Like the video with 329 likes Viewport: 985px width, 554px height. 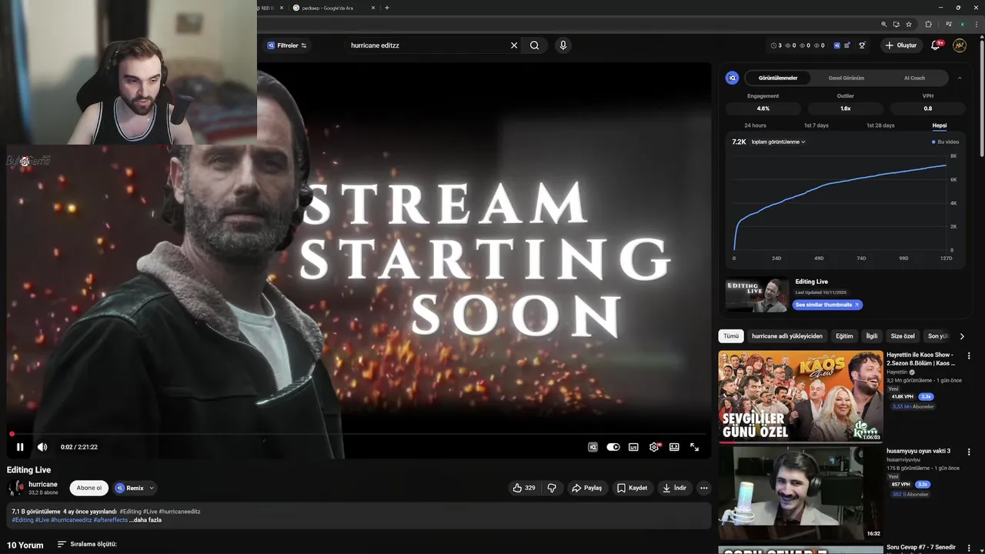tap(524, 488)
